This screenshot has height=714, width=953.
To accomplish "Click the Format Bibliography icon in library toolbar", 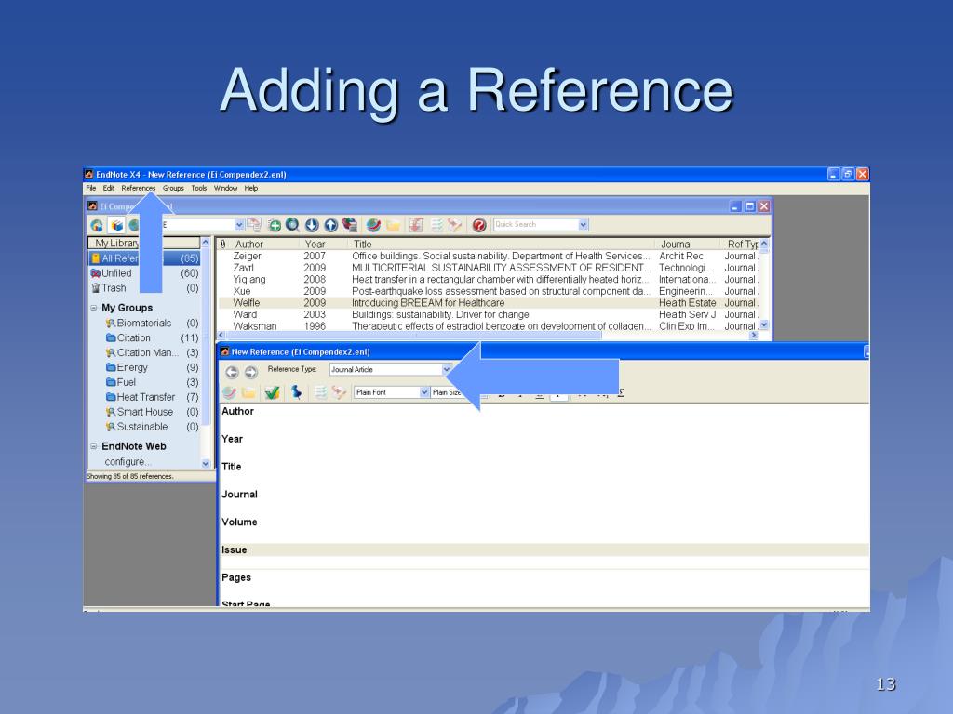I will coord(436,225).
